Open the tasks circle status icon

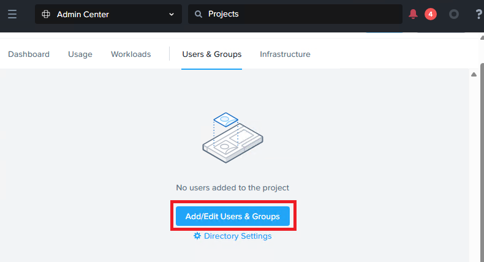click(x=454, y=14)
